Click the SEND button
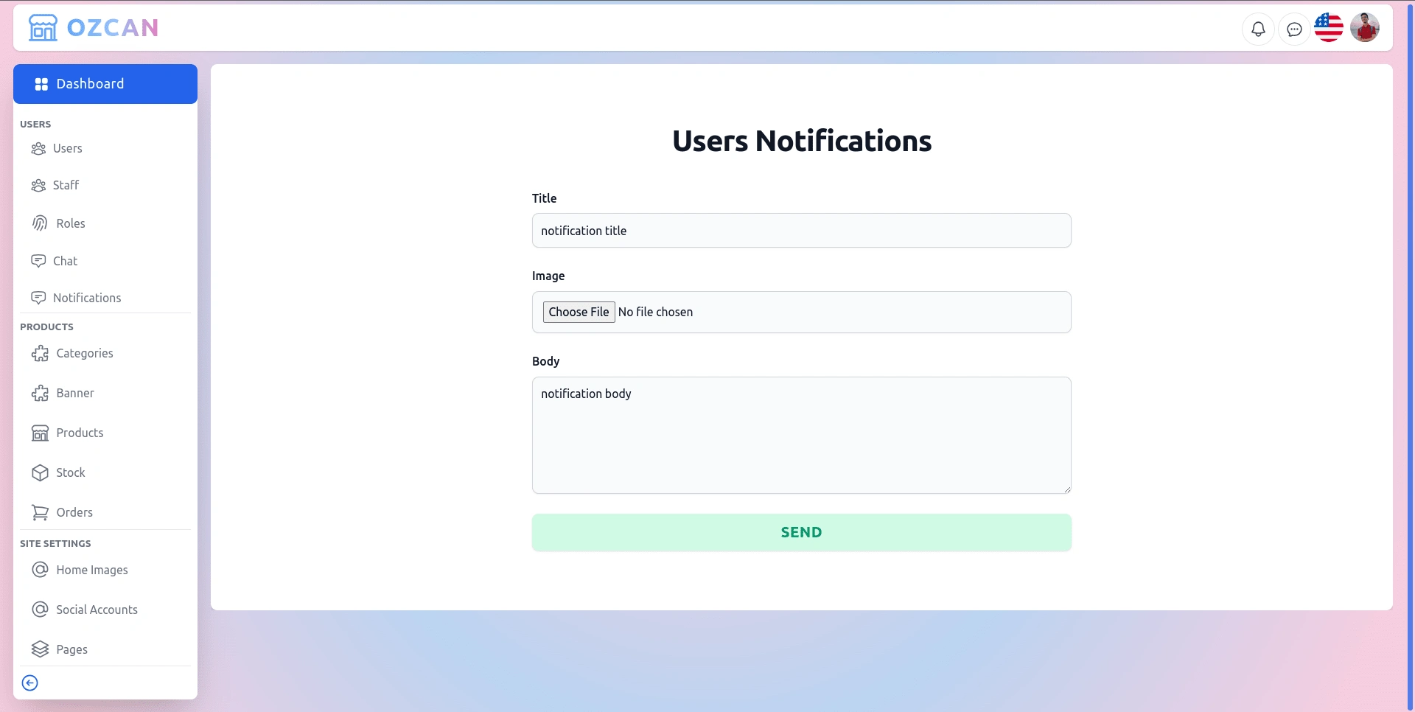1415x712 pixels. pos(802,532)
